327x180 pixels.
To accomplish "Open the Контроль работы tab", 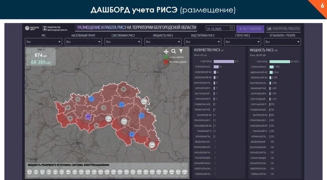I will (283, 29).
